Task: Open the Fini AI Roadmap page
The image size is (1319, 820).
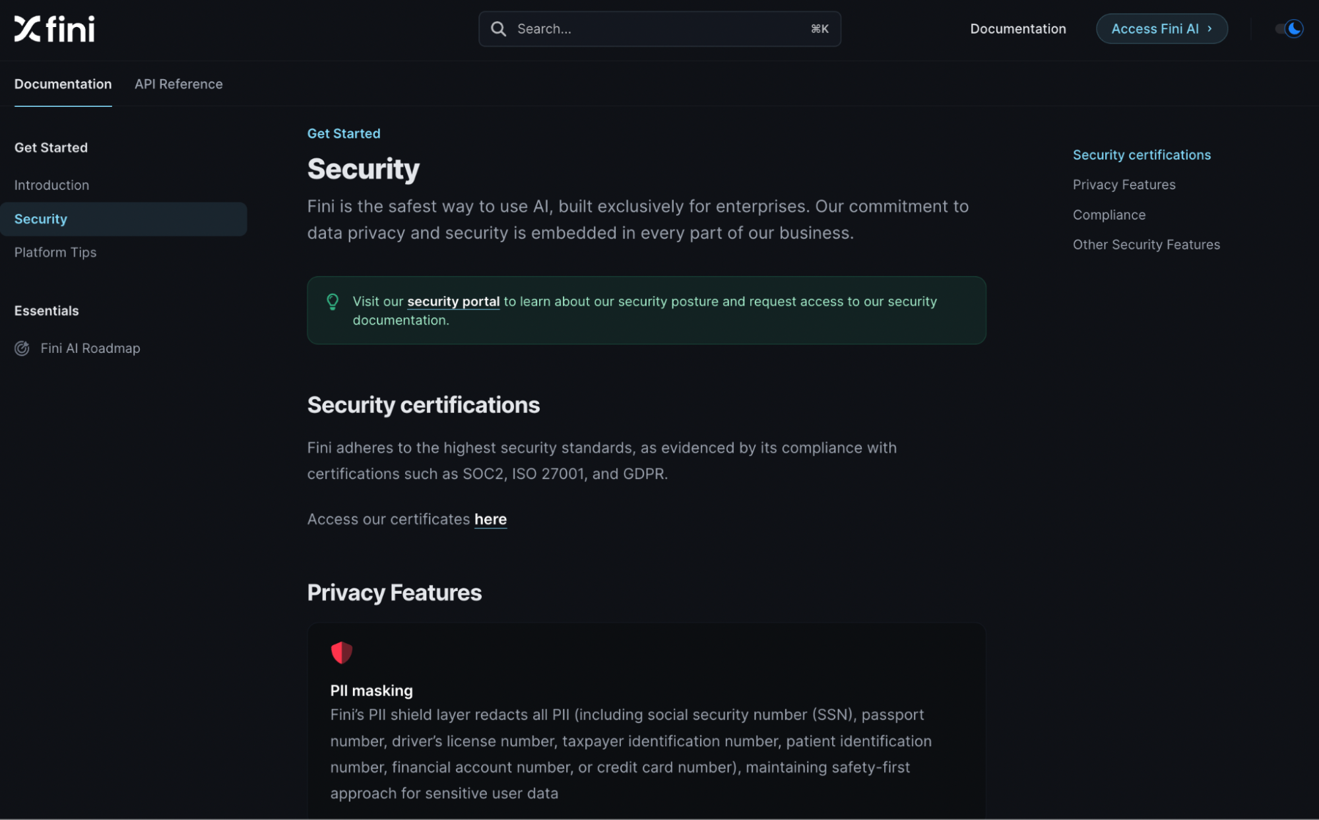Action: 90,348
